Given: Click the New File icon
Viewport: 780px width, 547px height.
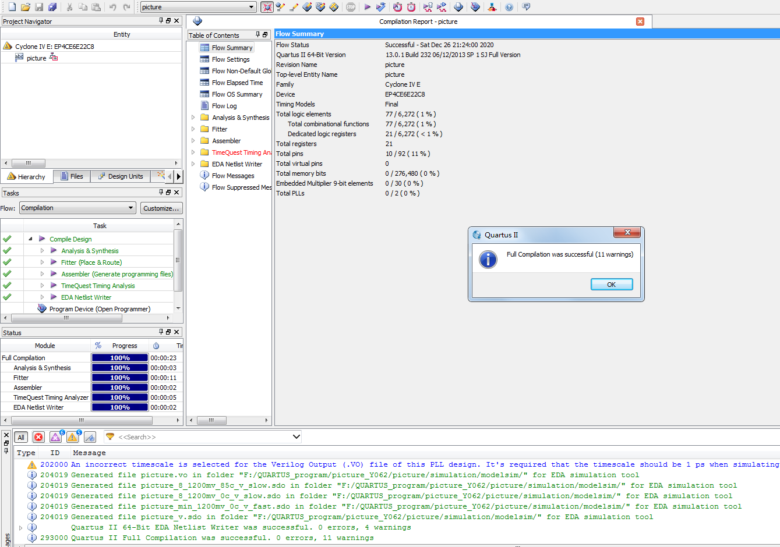Looking at the screenshot, I should click(12, 7).
